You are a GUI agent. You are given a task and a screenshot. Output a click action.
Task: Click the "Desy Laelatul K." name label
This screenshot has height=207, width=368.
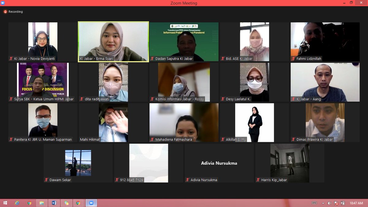238,99
